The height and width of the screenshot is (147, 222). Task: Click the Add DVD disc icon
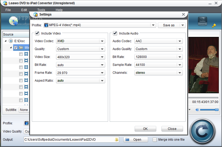click(x=13, y=21)
